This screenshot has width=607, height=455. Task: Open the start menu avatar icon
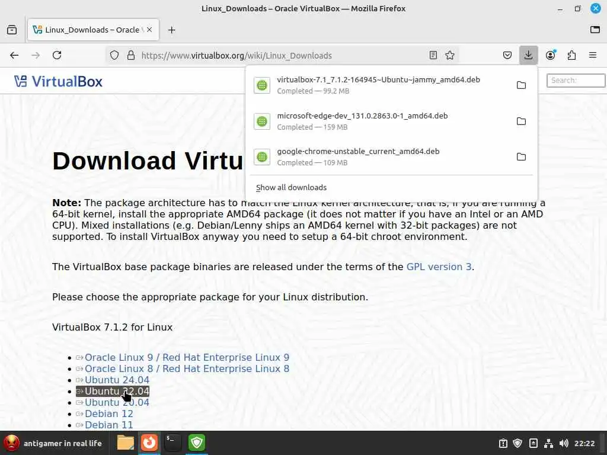(x=11, y=443)
